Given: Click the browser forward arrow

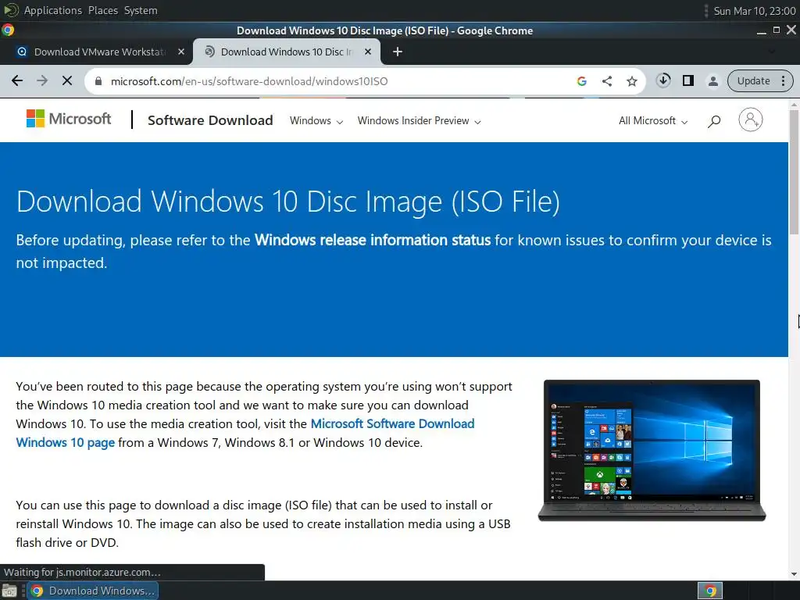Looking at the screenshot, I should [x=42, y=80].
